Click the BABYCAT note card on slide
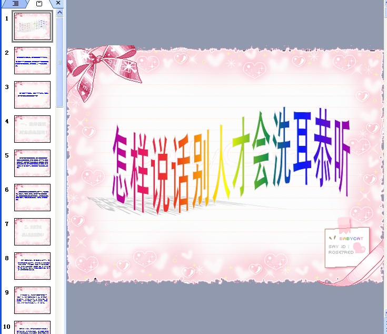Viewport: 387px width, 334px height. click(x=347, y=248)
